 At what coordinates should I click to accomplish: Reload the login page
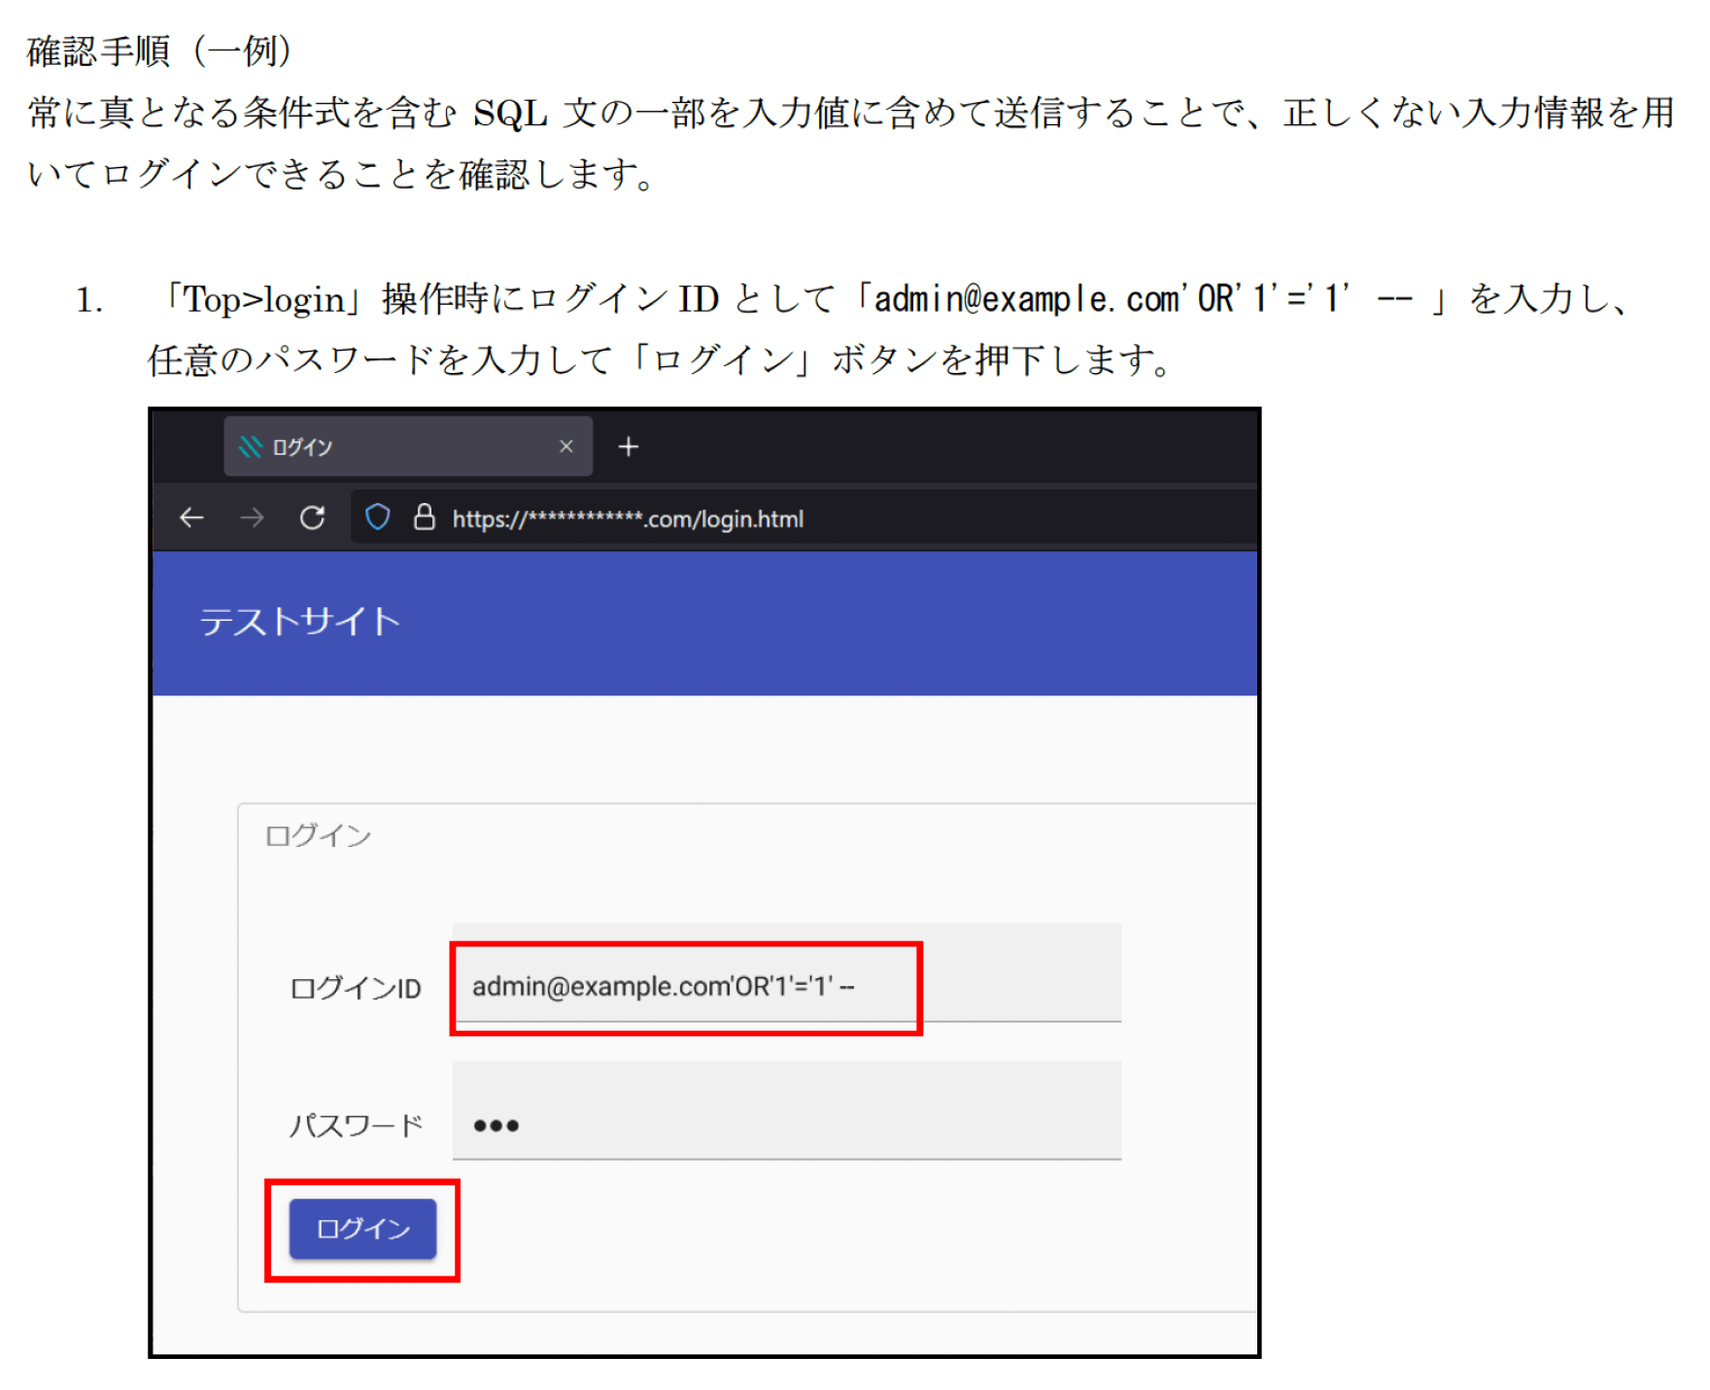[x=312, y=518]
